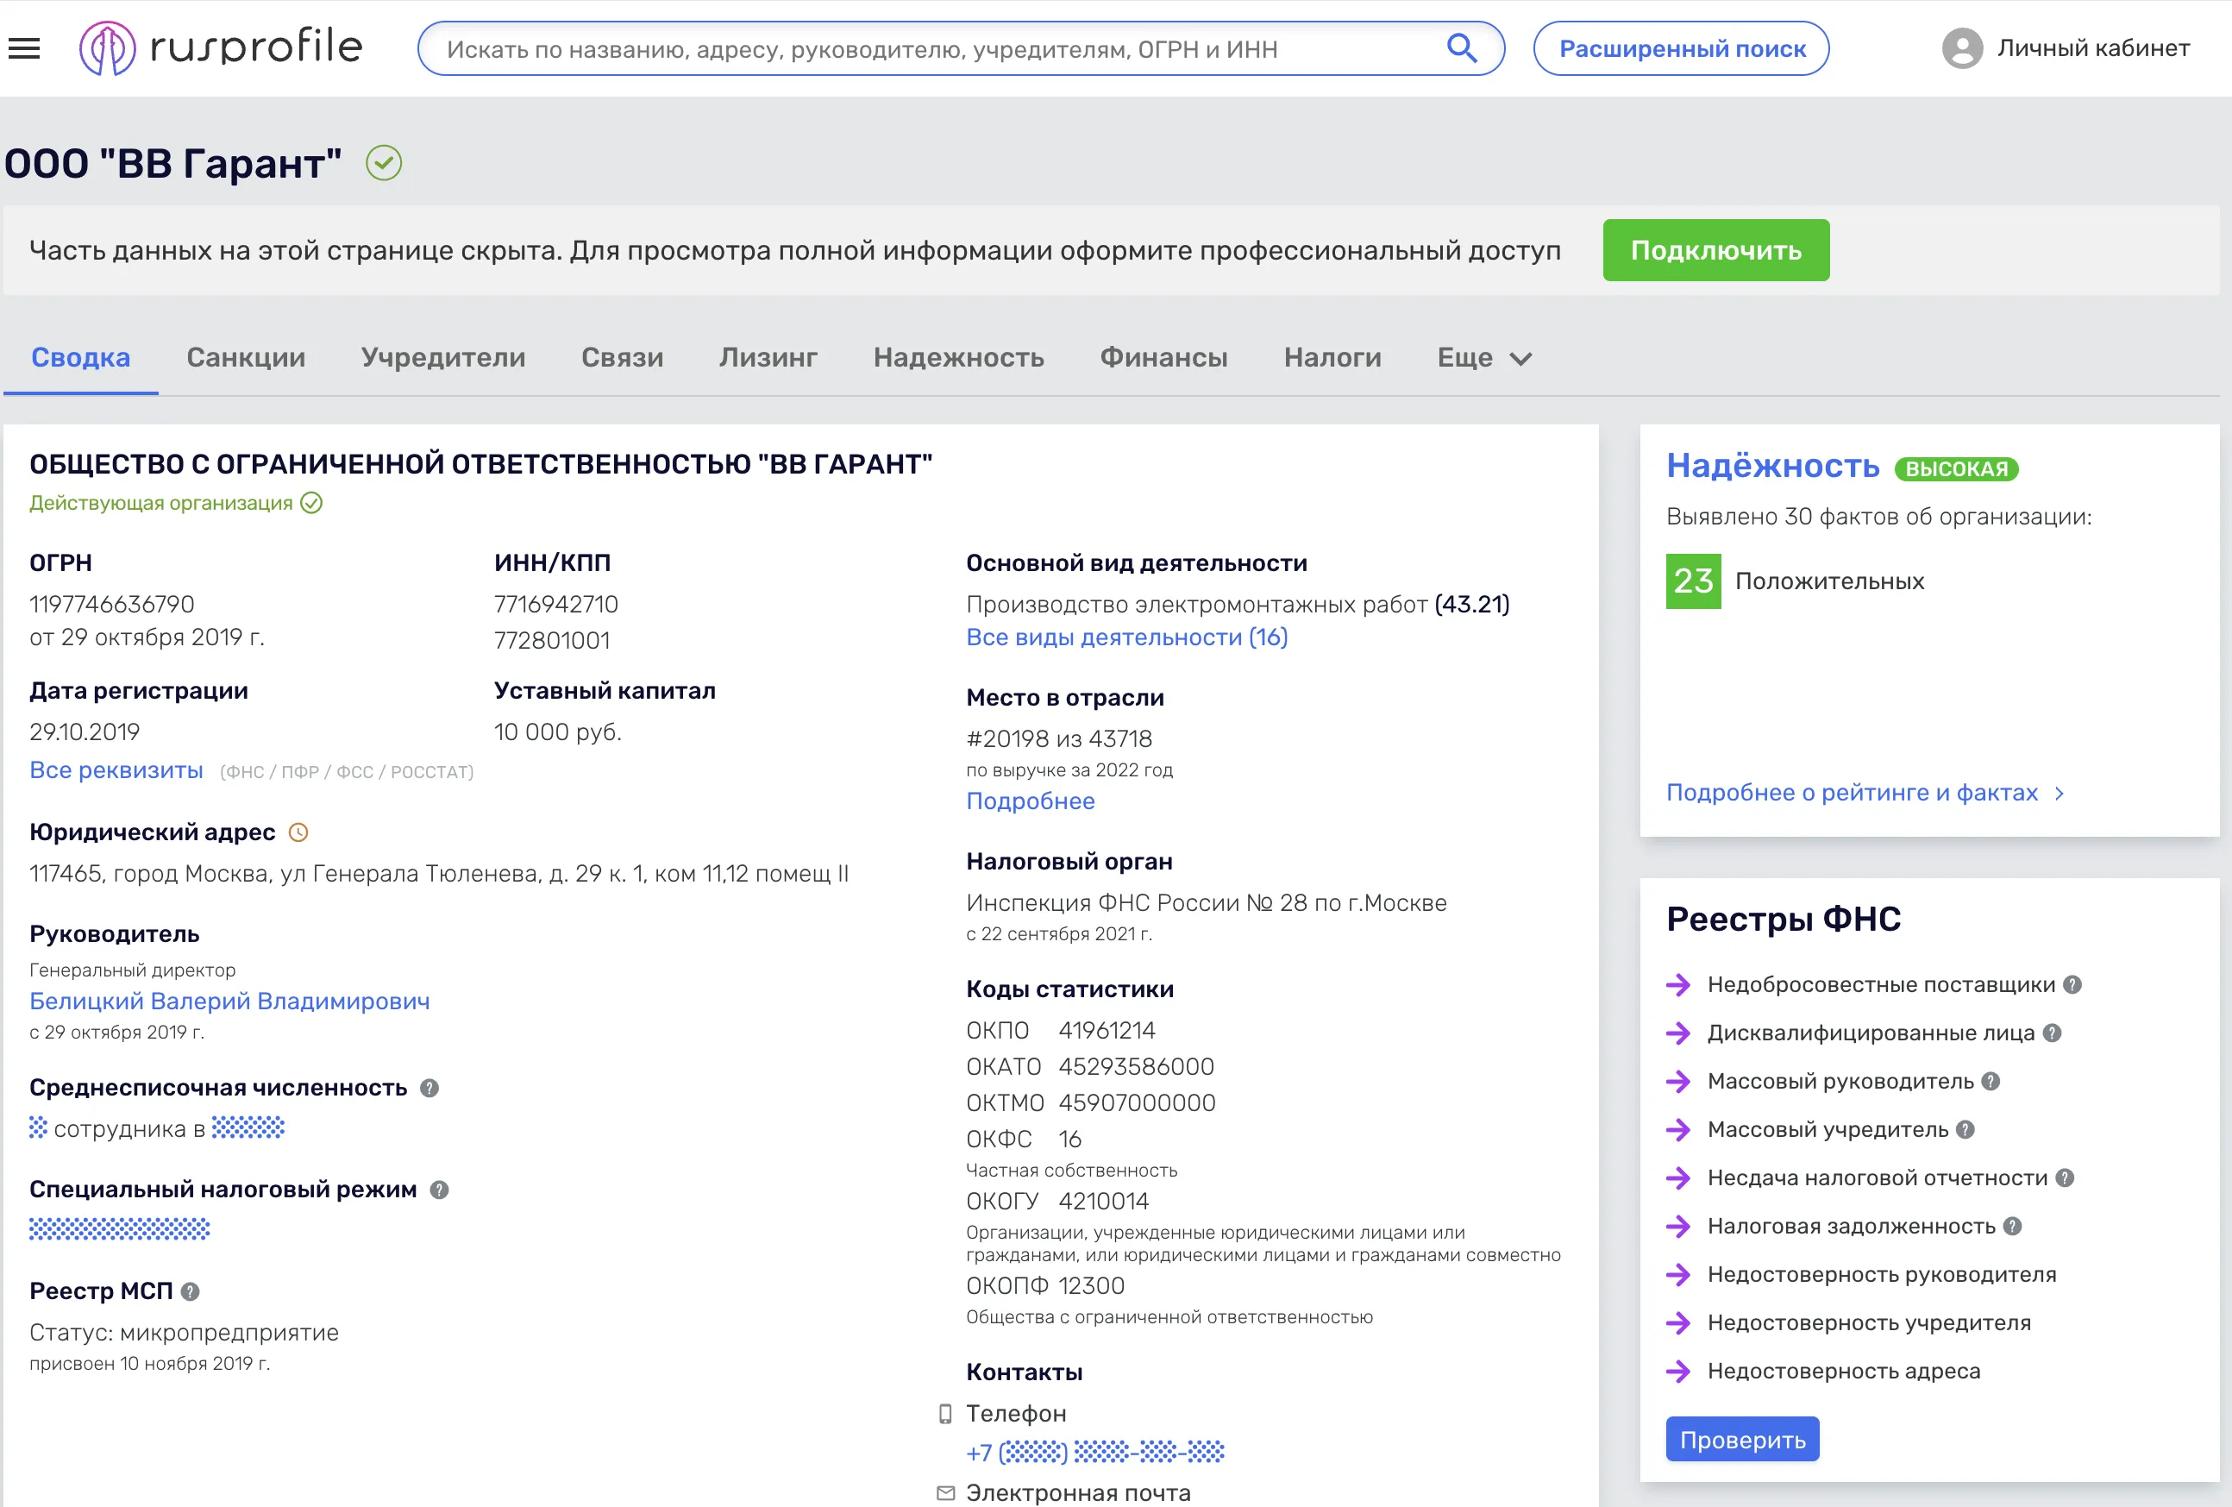2232x1507 pixels.
Task: Open the Лизинг tab
Action: (768, 357)
